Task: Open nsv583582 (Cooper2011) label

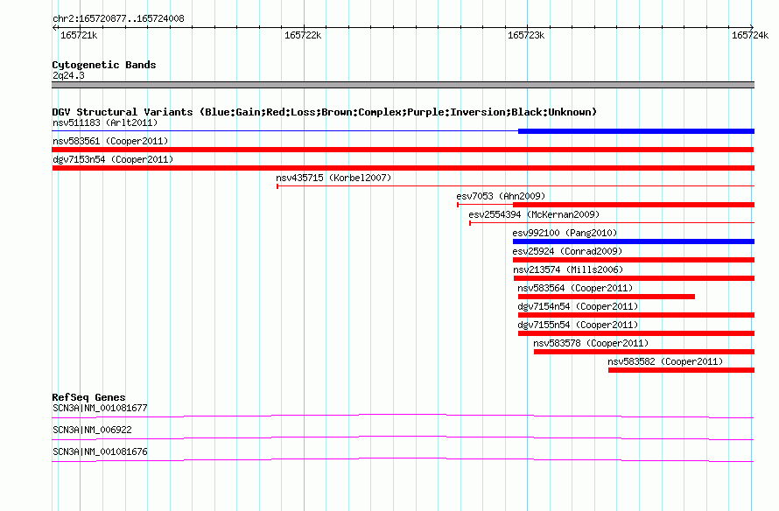Action: pos(665,361)
